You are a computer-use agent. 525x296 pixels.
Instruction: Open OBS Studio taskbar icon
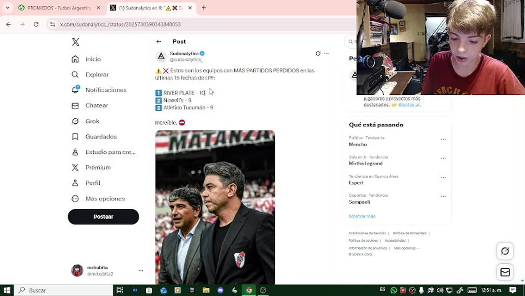tap(263, 290)
